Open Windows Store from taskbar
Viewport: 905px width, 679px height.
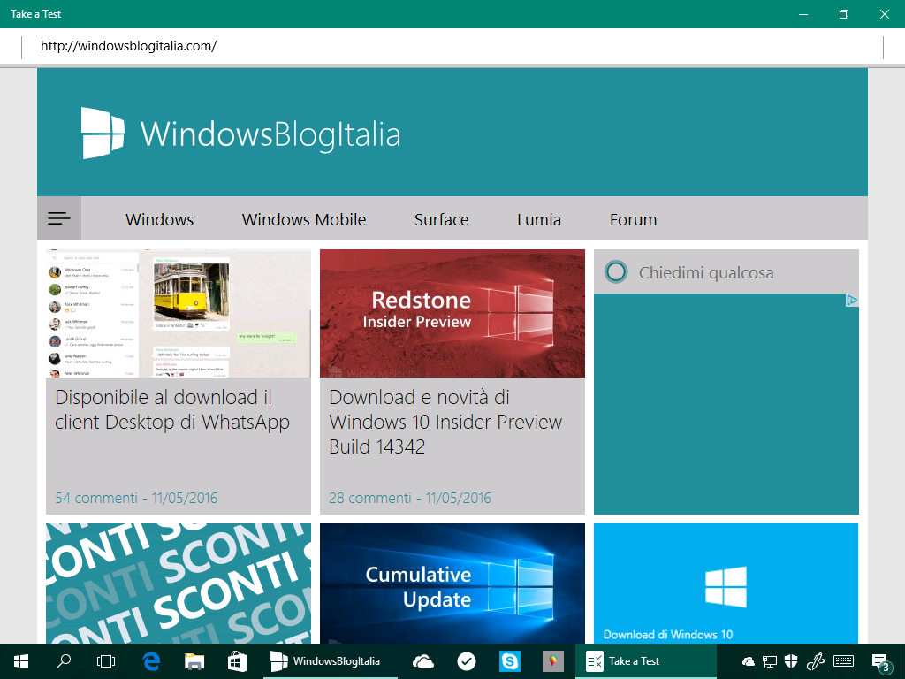(237, 661)
